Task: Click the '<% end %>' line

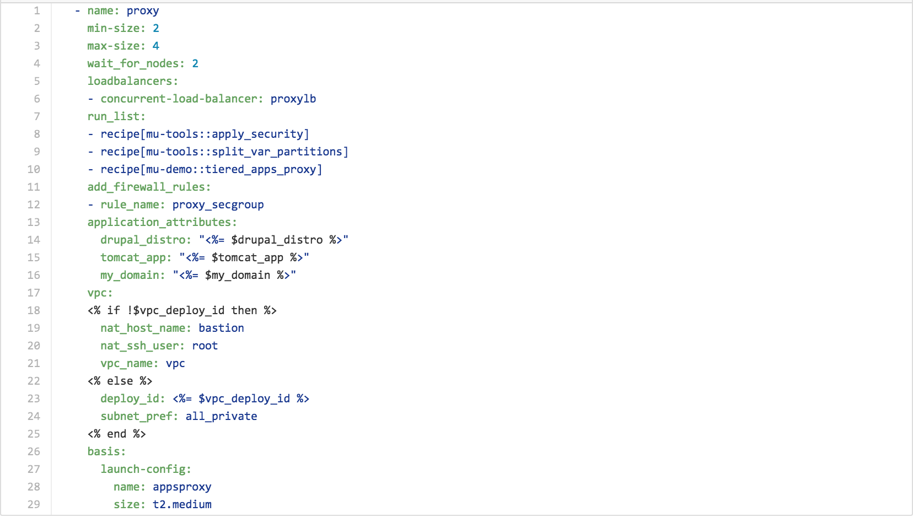Action: (x=116, y=434)
